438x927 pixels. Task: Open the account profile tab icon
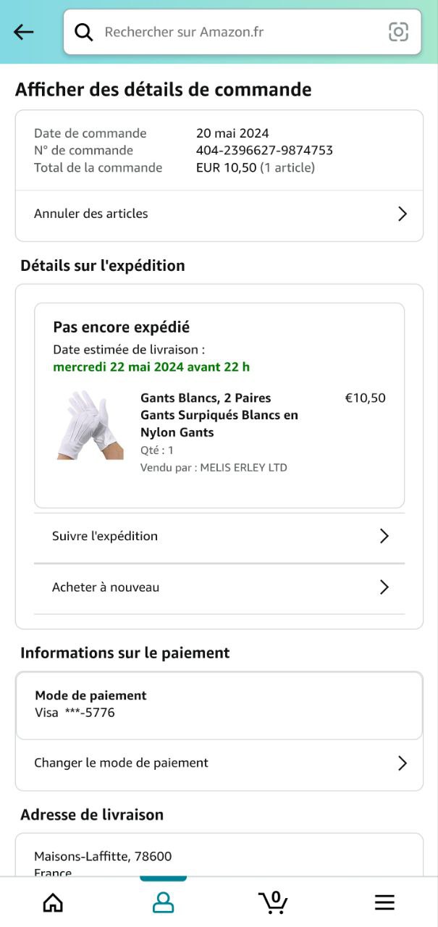[163, 902]
